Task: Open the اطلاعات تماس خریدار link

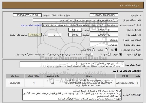Action: pos(31,25)
